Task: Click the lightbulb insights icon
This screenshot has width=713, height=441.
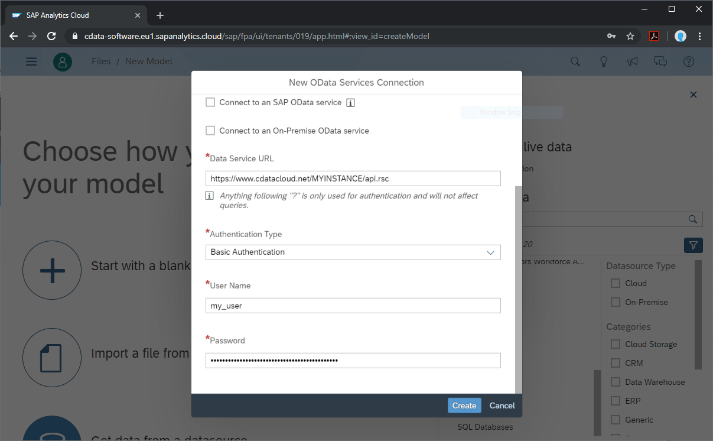Action: coord(603,61)
